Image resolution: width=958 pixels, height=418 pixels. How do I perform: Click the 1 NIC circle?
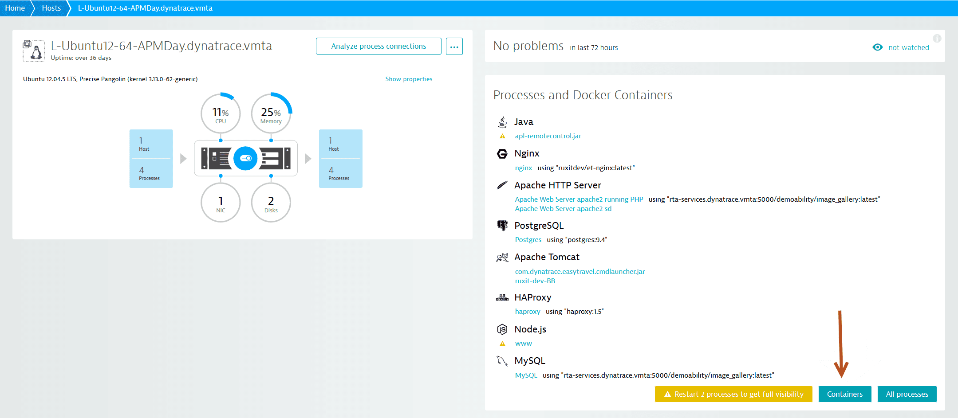point(221,203)
